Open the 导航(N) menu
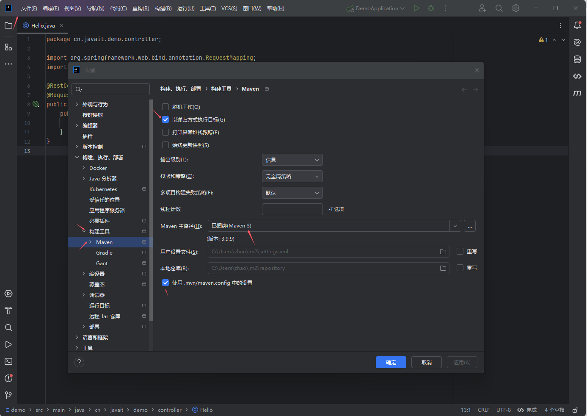Image resolution: width=587 pixels, height=416 pixels. point(95,8)
